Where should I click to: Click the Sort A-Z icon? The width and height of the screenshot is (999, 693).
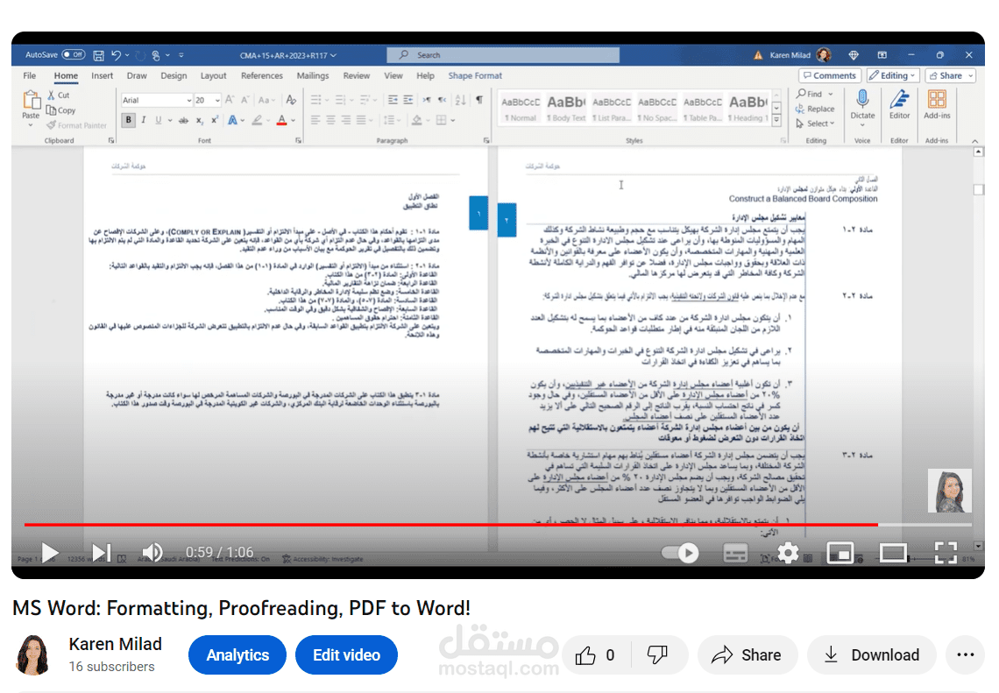tap(461, 100)
